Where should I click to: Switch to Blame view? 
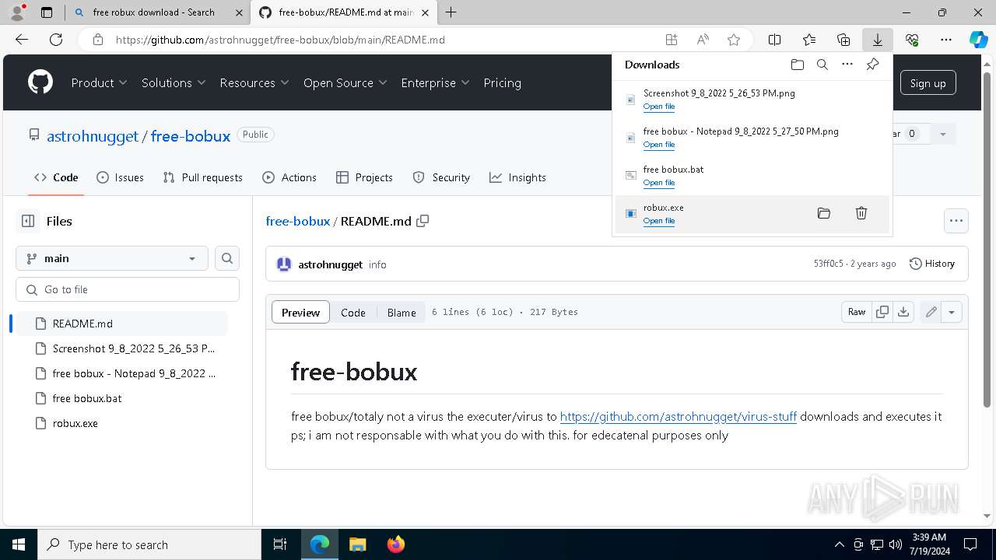click(402, 312)
